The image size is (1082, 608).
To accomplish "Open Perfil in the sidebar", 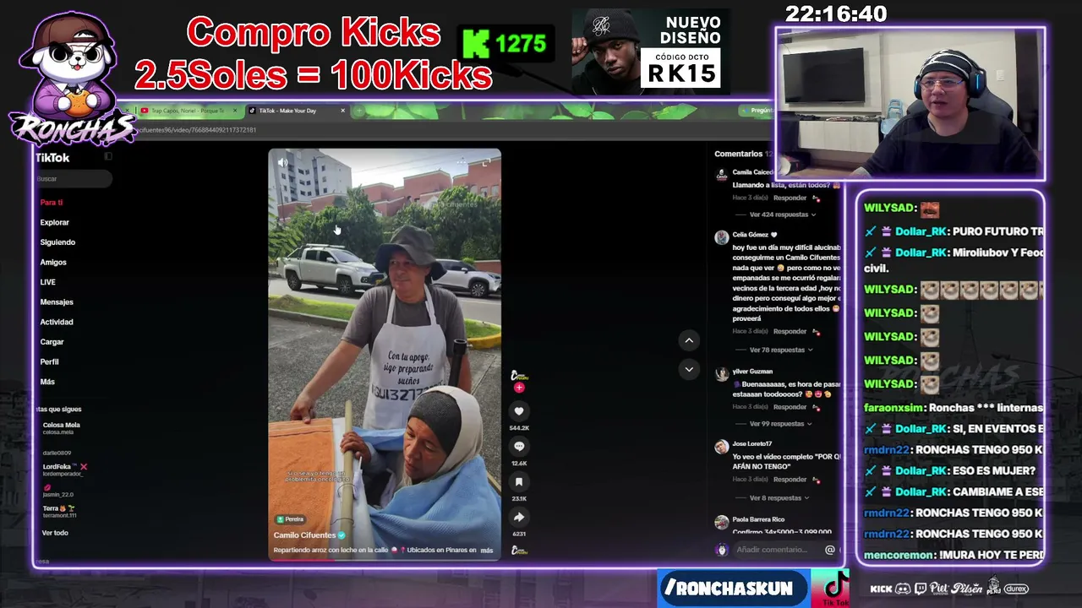I will [x=49, y=361].
